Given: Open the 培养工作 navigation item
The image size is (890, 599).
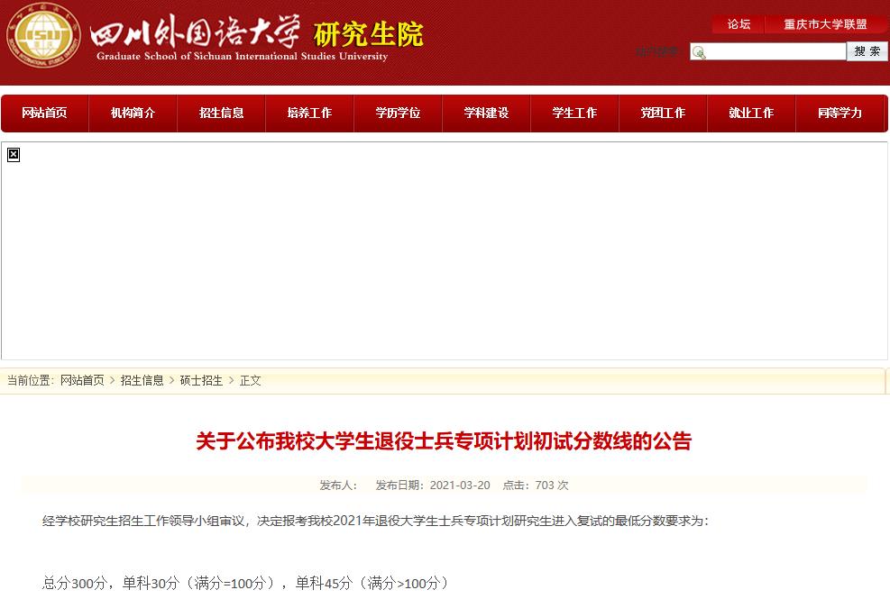Looking at the screenshot, I should pyautogui.click(x=309, y=113).
